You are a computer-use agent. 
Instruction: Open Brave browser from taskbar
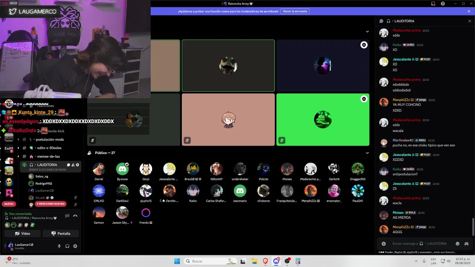(265, 261)
